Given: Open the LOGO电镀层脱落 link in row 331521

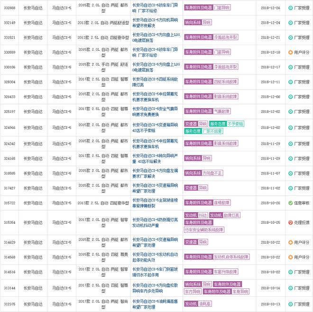Looking at the screenshot, I should tap(156, 37).
